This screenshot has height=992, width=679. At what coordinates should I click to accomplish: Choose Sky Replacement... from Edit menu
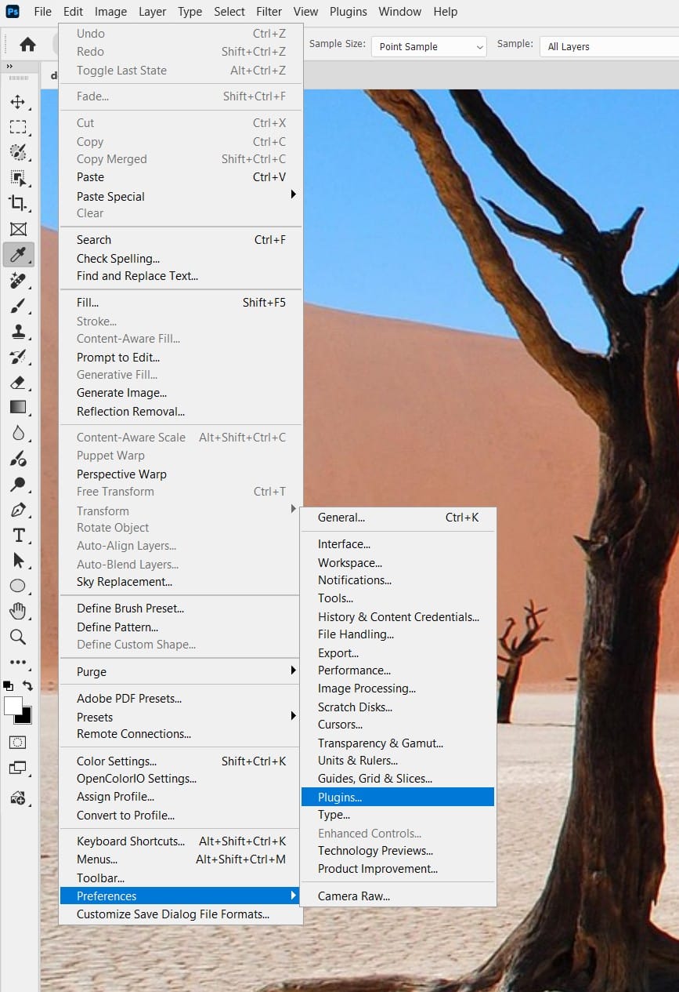181,582
